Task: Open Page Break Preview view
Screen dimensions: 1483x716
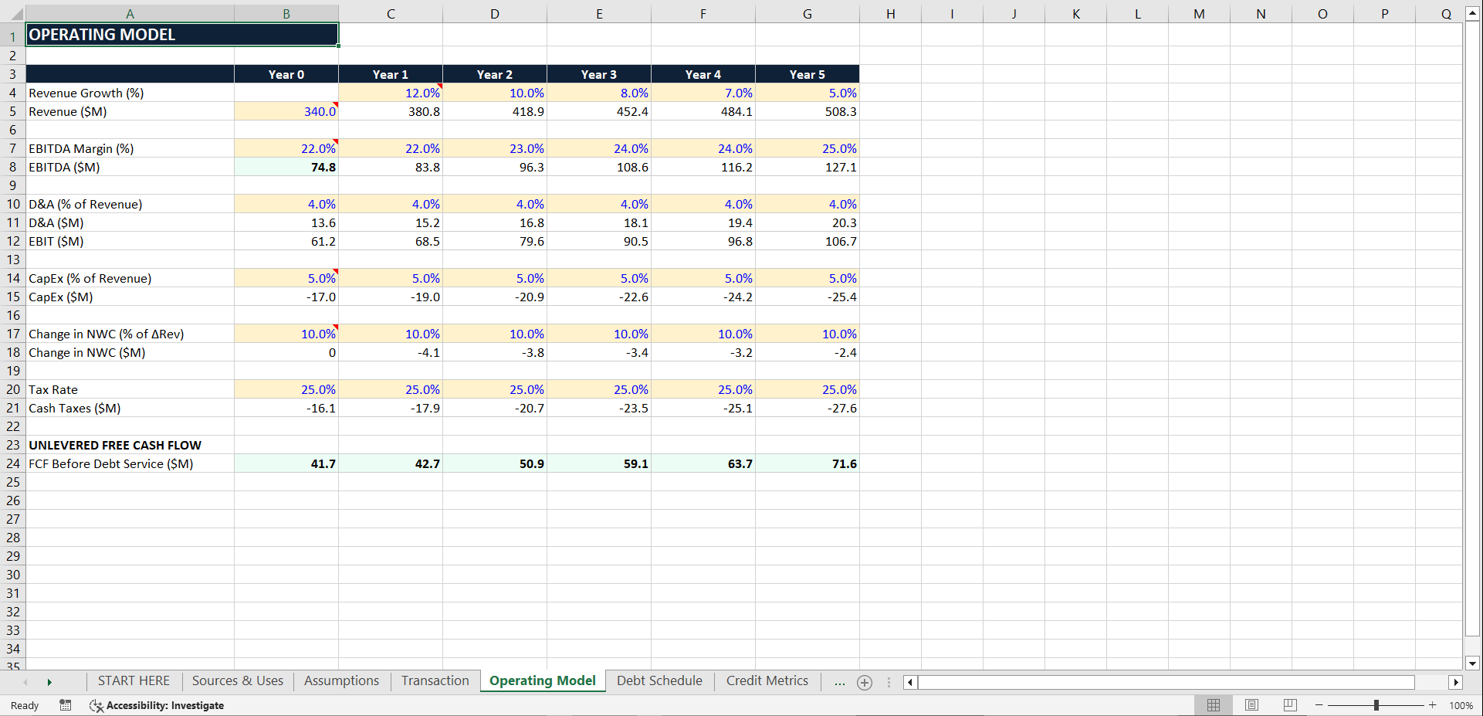Action: coord(1288,705)
